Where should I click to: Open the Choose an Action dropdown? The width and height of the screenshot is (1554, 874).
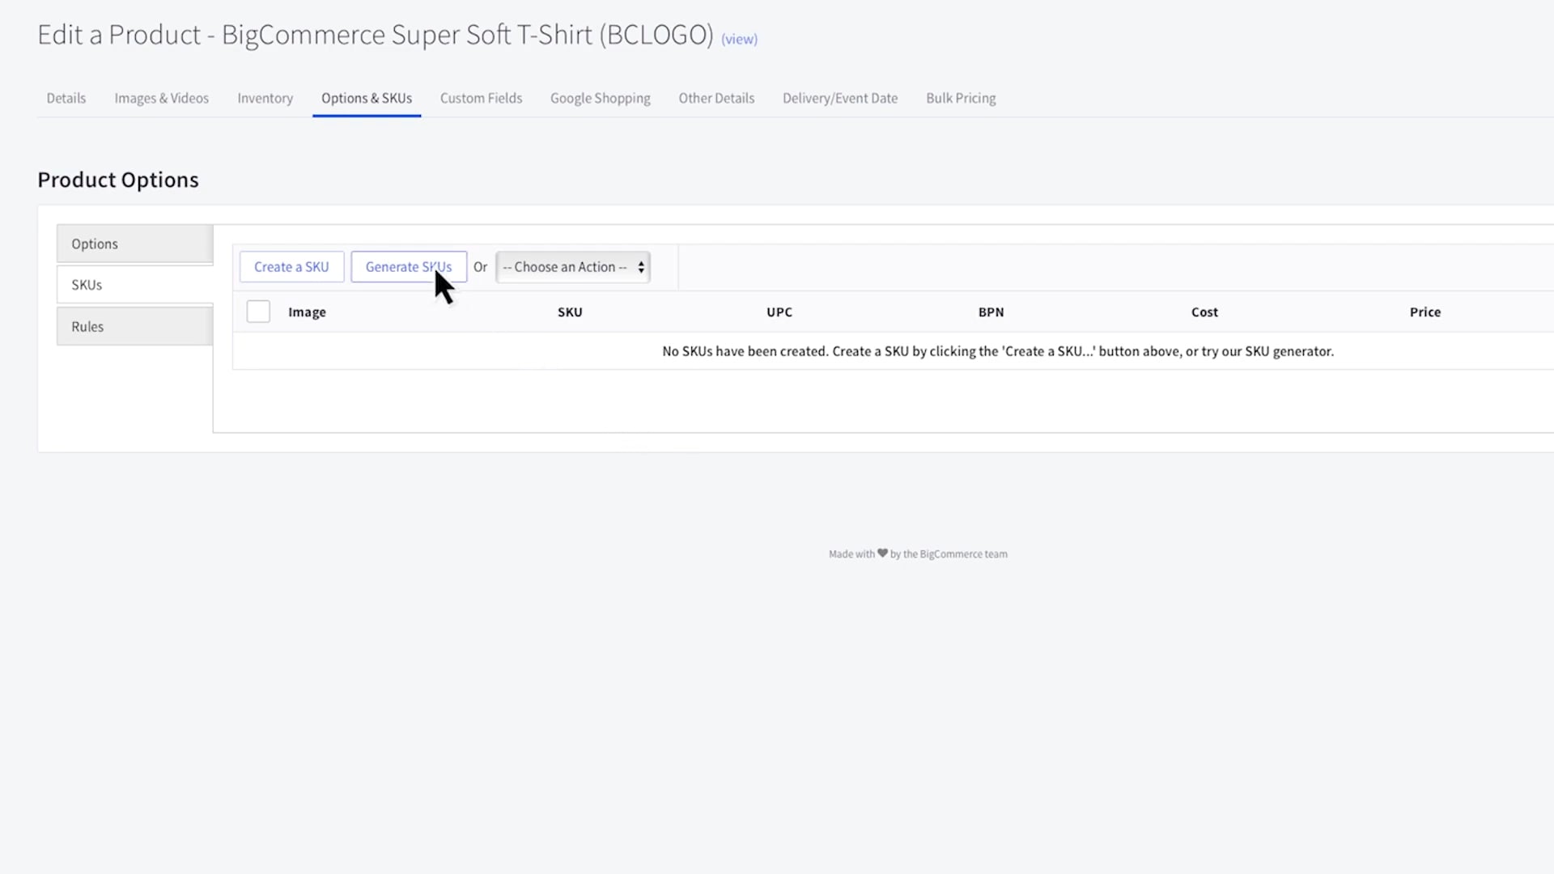(x=573, y=266)
